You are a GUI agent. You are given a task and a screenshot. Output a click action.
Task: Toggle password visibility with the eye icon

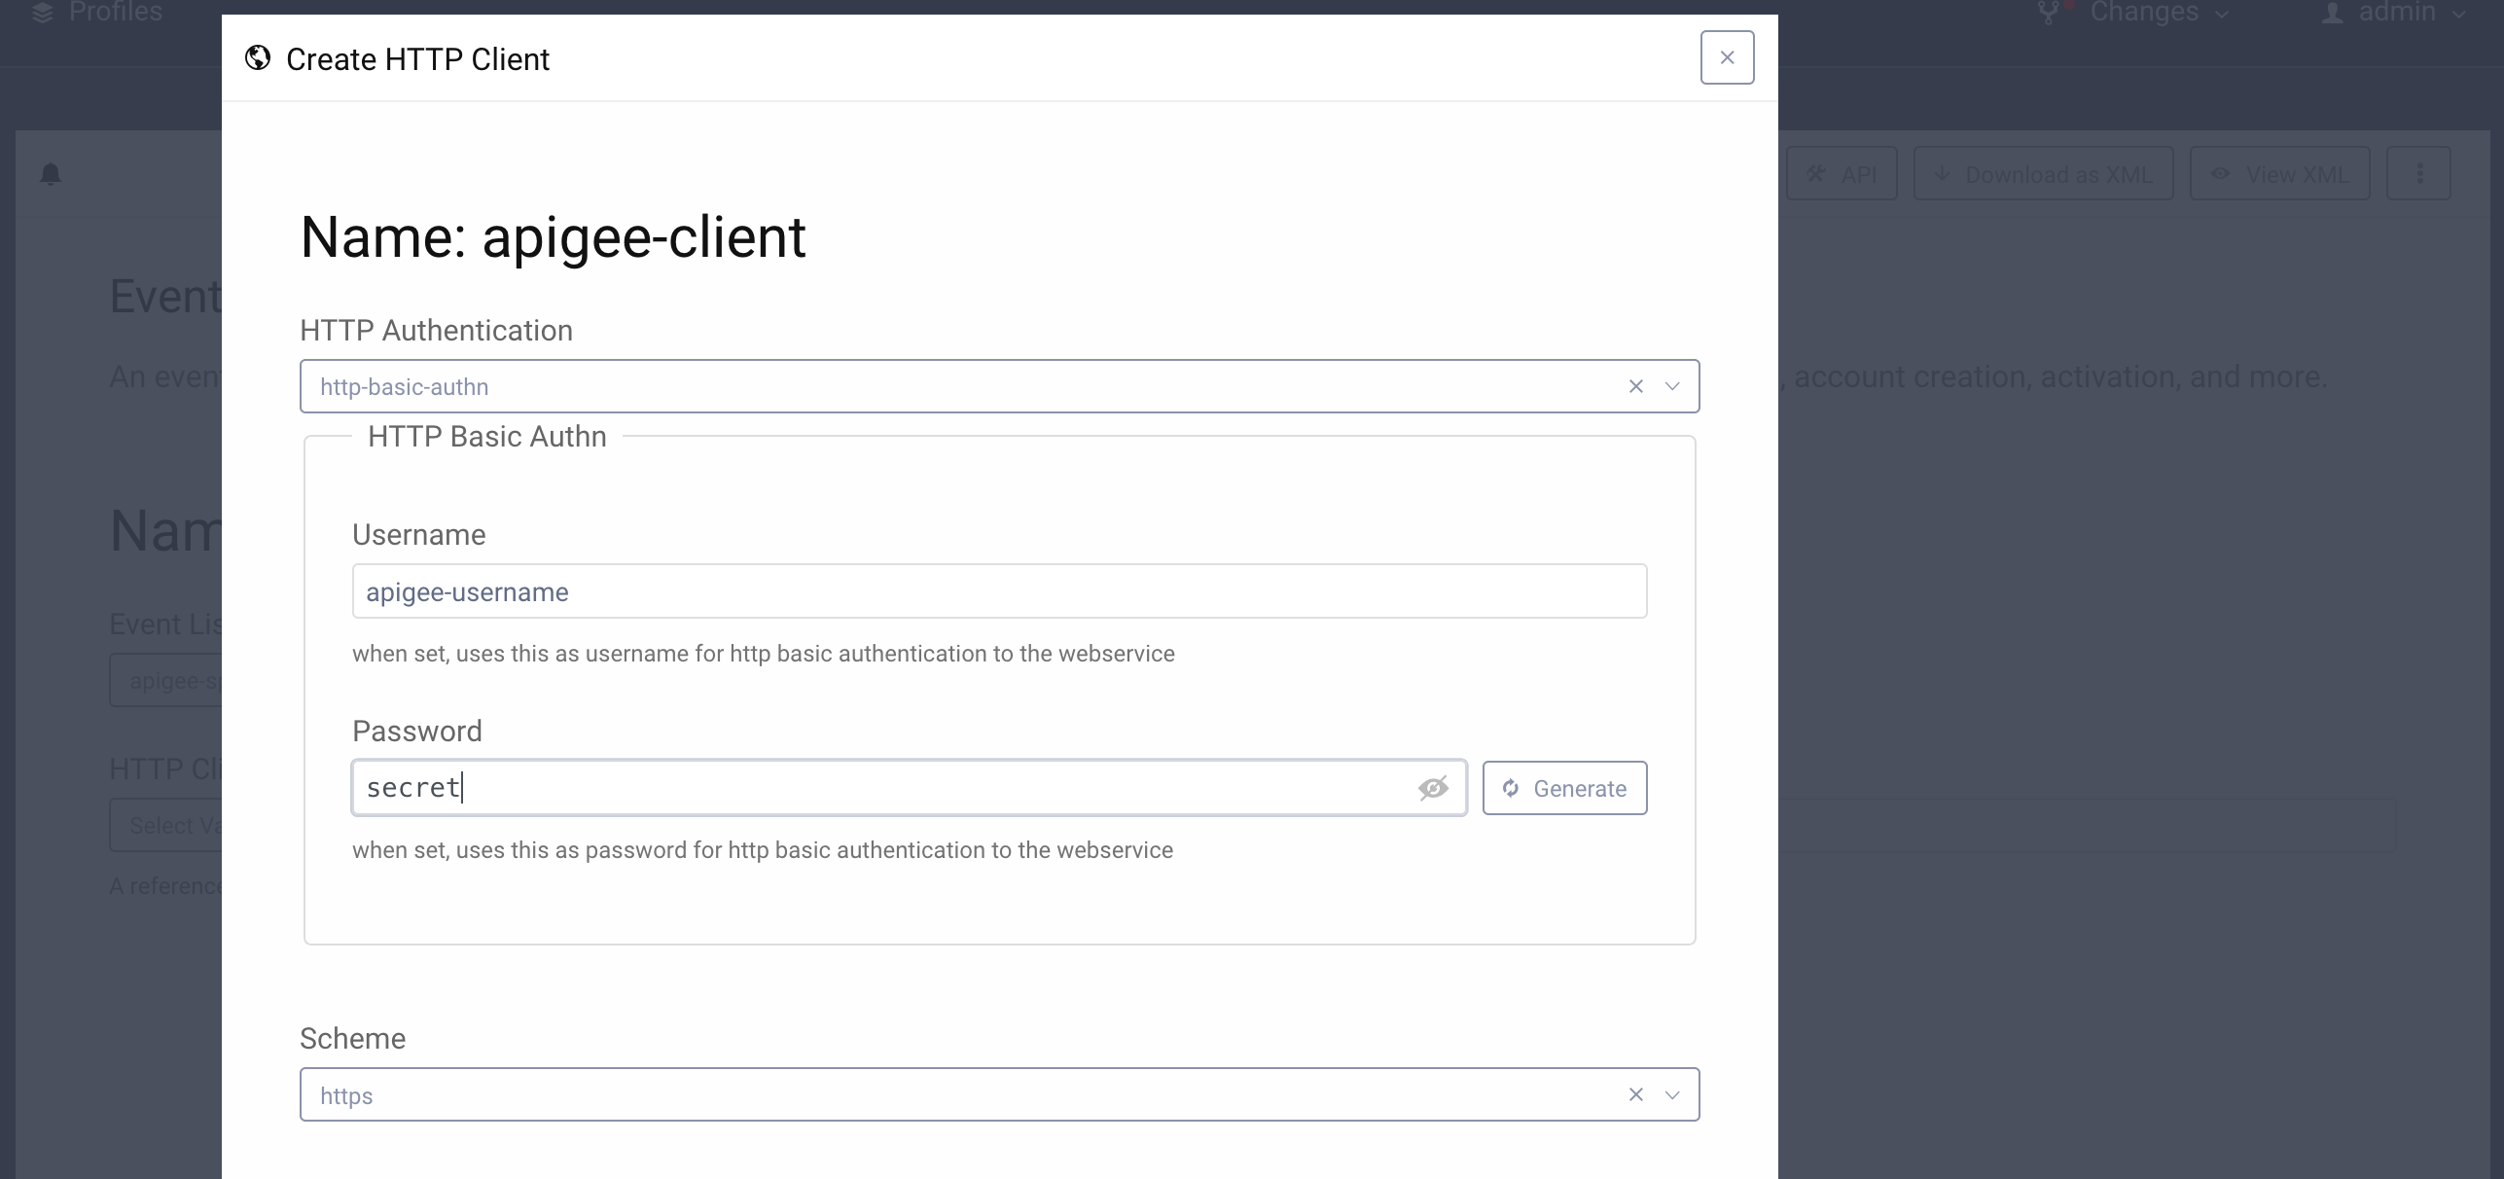[x=1434, y=788]
